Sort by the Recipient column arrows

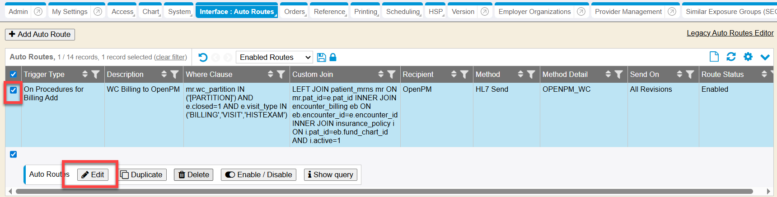[x=454, y=74]
